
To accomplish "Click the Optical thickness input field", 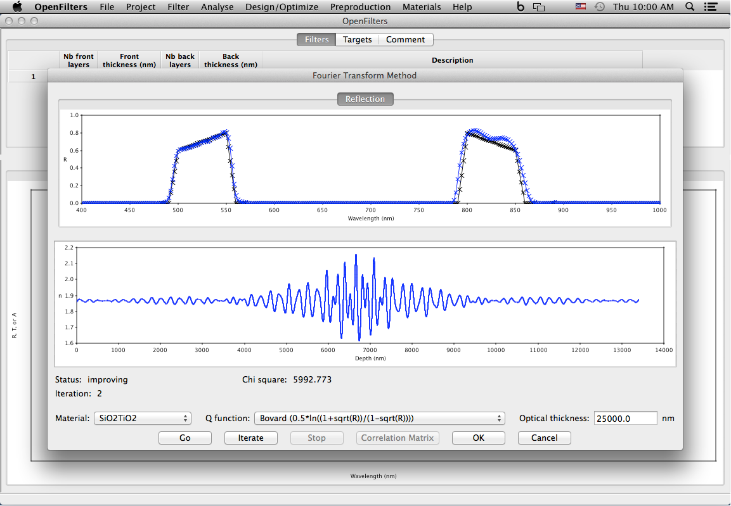I will tap(625, 418).
